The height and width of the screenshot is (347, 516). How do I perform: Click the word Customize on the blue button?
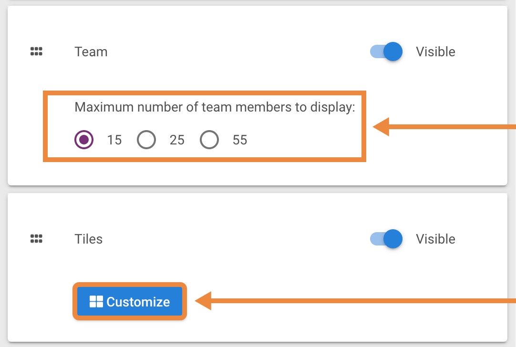[x=138, y=302]
